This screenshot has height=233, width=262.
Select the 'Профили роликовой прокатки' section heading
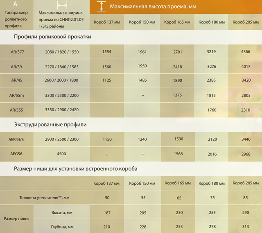click(52, 37)
